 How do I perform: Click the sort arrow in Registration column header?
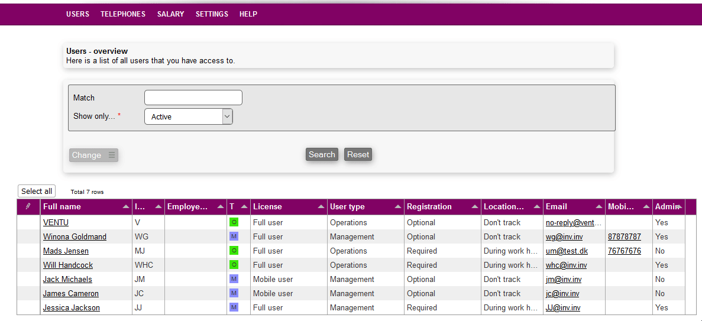(474, 207)
